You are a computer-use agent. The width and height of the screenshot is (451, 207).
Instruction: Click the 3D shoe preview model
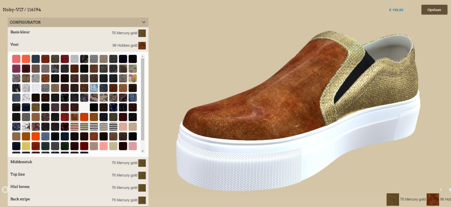(x=299, y=112)
